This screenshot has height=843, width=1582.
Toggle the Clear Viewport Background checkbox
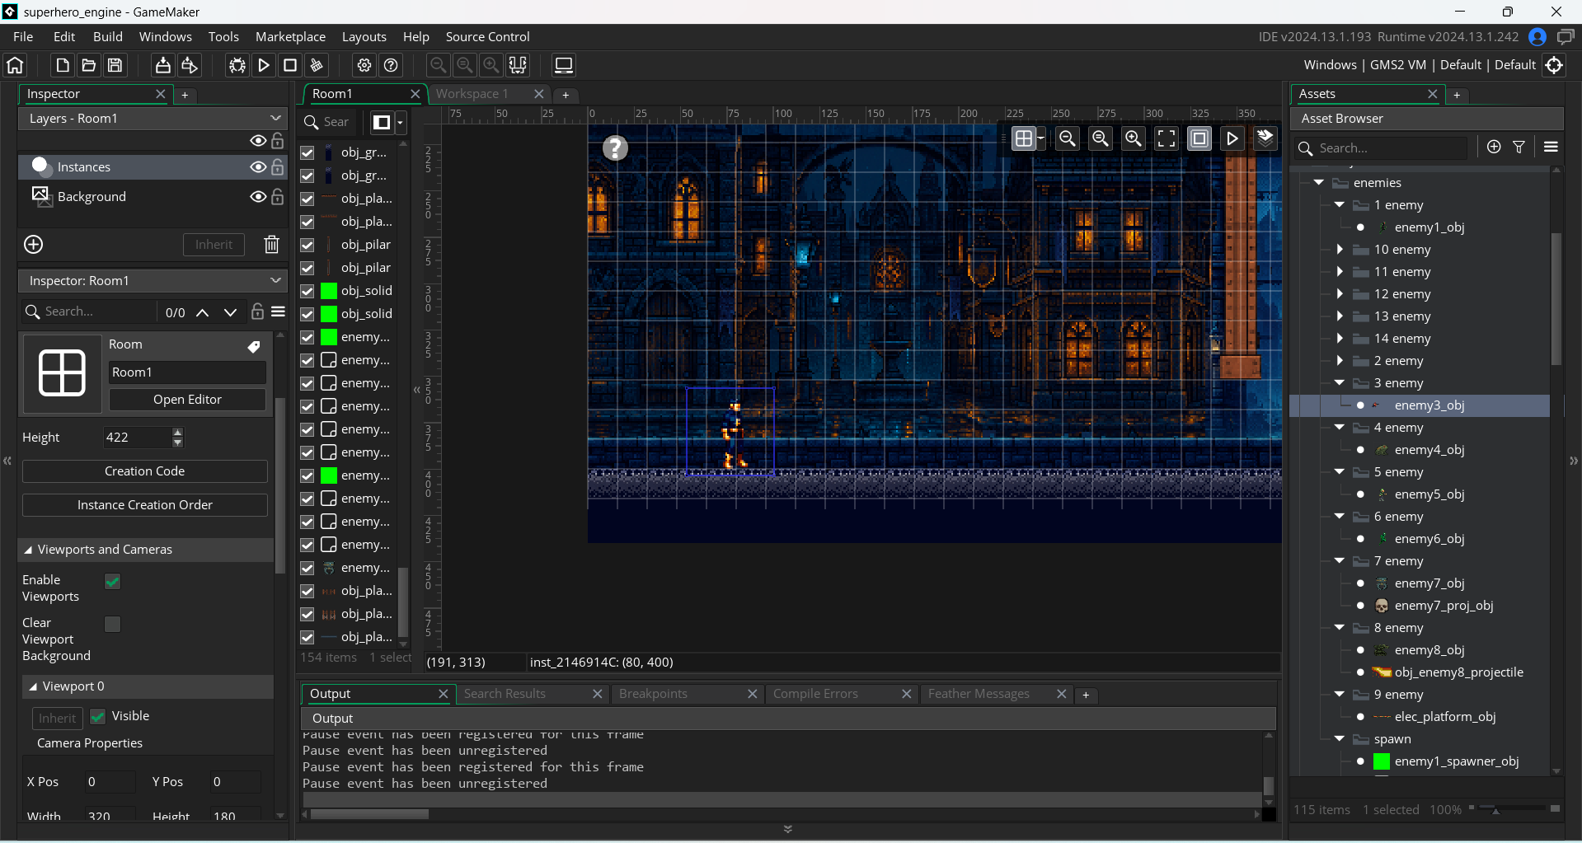pos(113,624)
